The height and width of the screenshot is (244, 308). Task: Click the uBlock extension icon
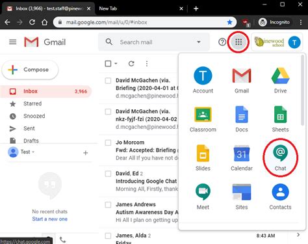(x=246, y=22)
